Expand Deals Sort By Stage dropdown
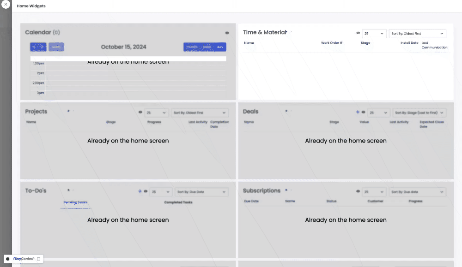462x267 pixels. (419, 113)
